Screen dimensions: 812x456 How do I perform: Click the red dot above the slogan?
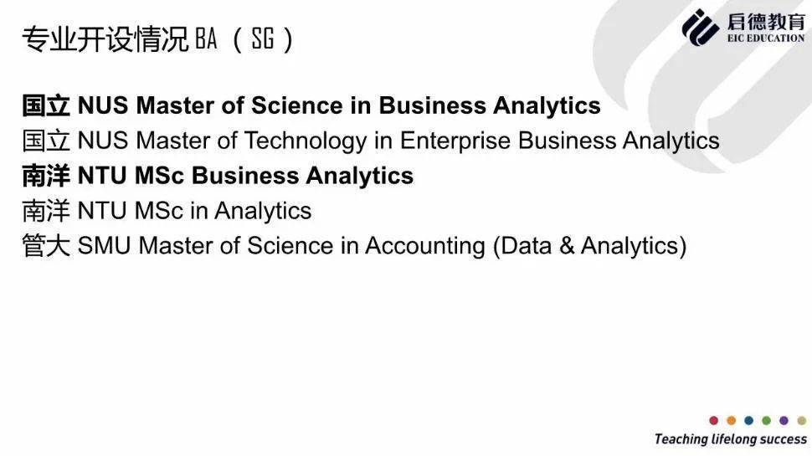[x=713, y=421]
